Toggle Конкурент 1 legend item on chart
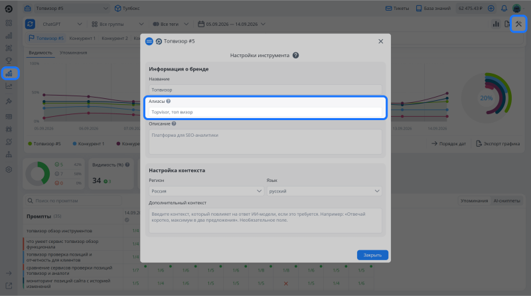This screenshot has height=296, width=531. 88,143
